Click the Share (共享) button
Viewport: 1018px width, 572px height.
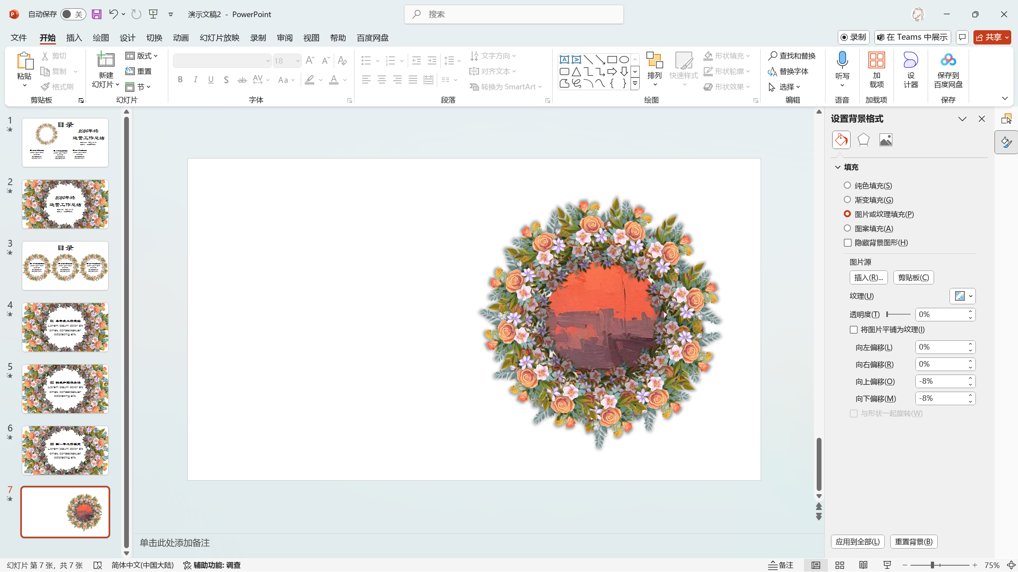992,37
